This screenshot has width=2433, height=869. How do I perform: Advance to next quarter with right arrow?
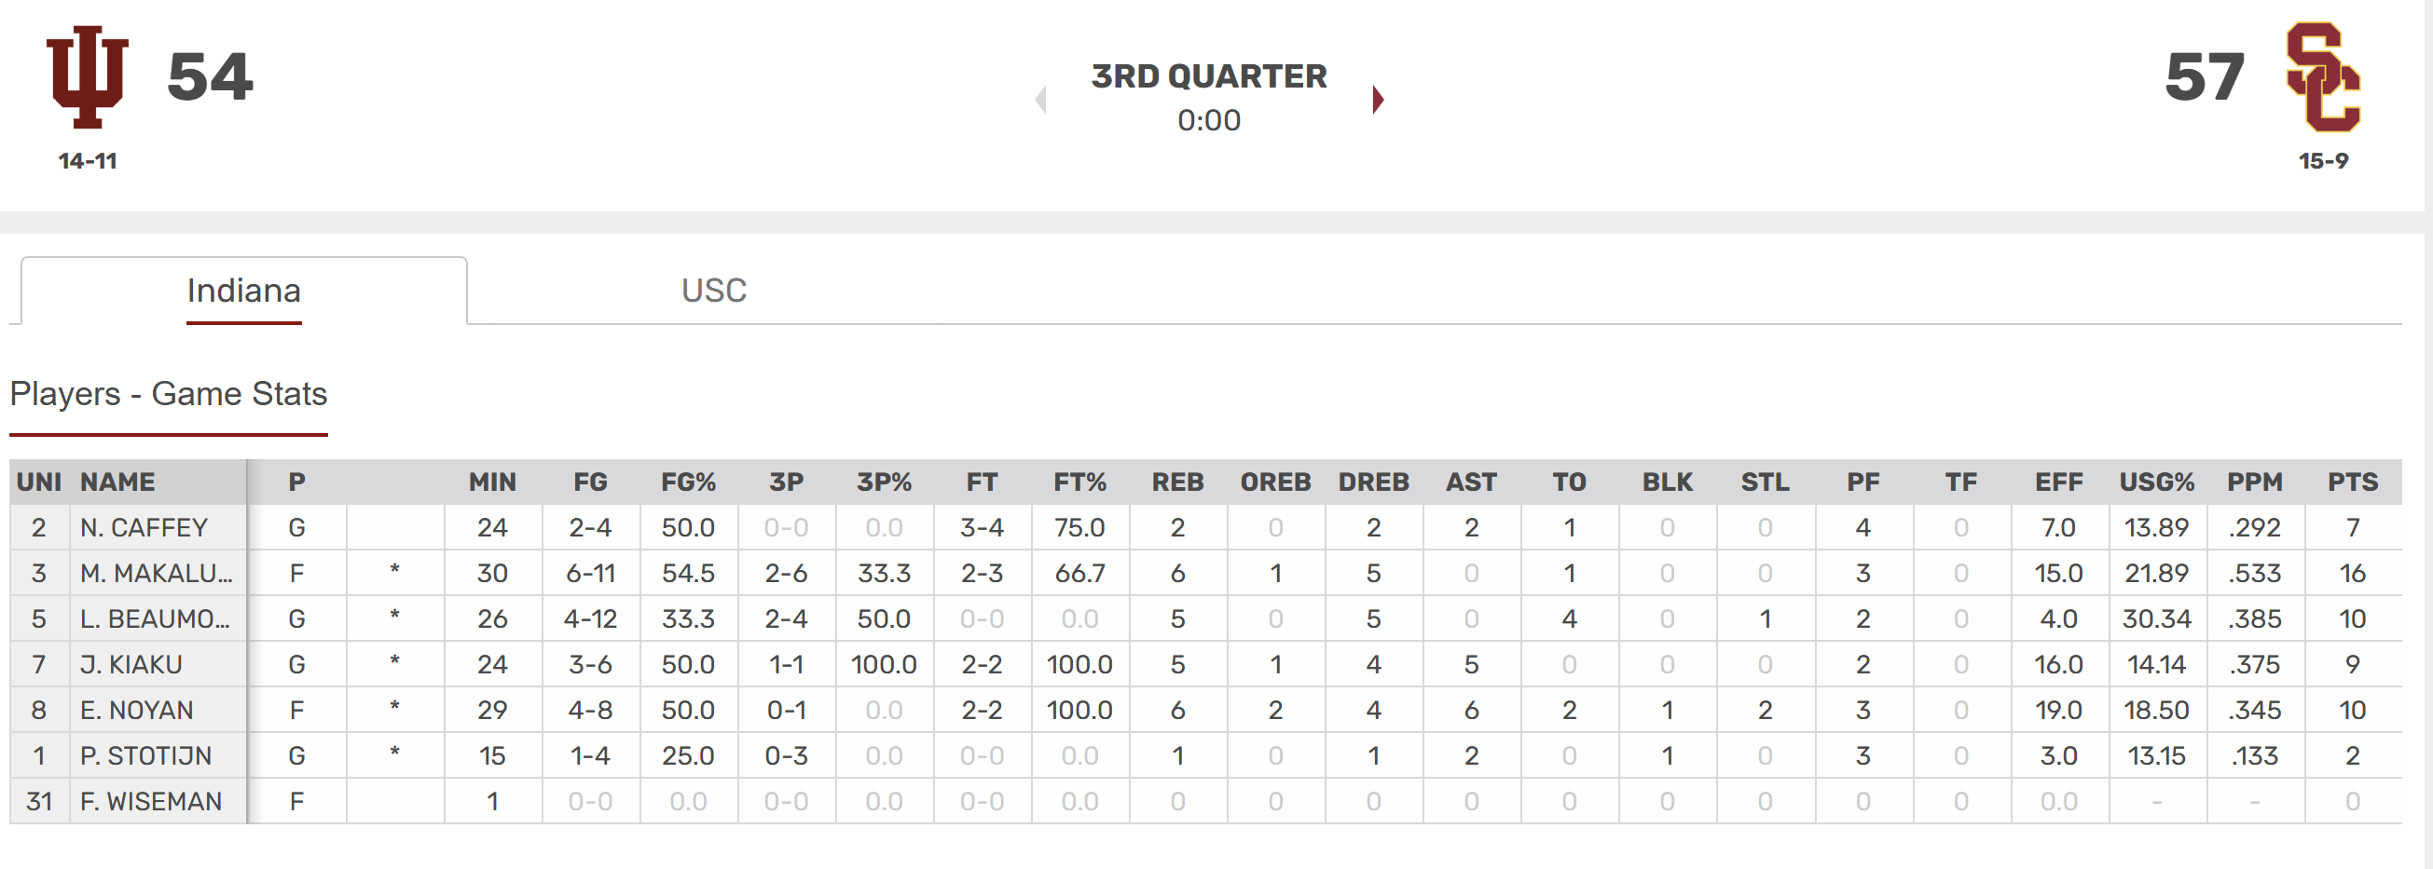1378,99
